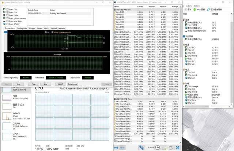Click the Stress FPU icon
The height and width of the screenshot is (151, 234).
tap(4, 12)
